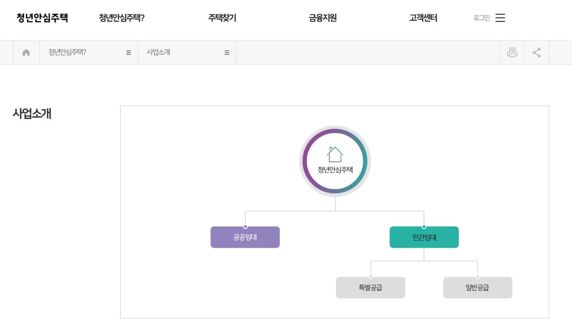The width and height of the screenshot is (572, 333).
Task: Click the 사업소개 page heading
Action: tap(32, 114)
